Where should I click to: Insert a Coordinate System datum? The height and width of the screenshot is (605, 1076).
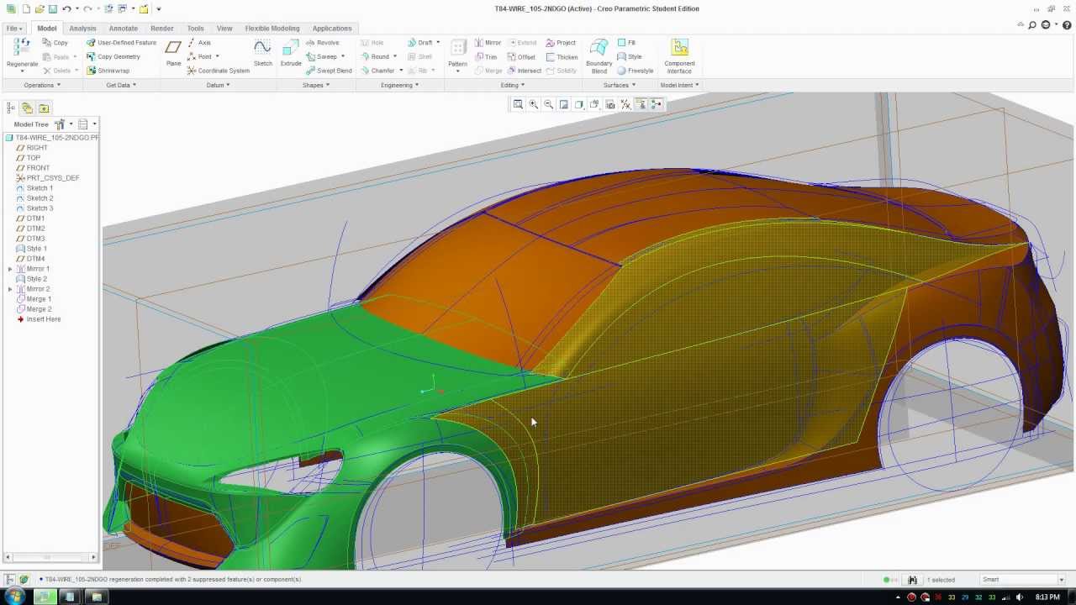pos(219,71)
